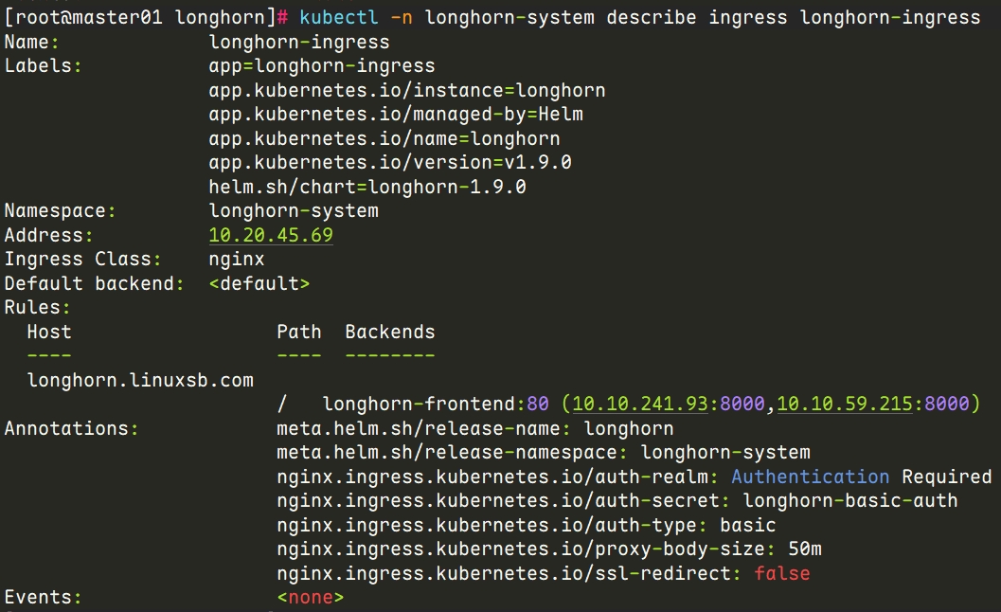The image size is (1001, 612).
Task: Open the 10.10.241.93 backend IP link
Action: tap(640, 404)
